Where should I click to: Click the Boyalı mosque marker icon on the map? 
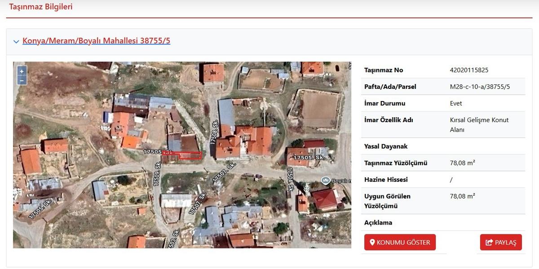point(326,180)
